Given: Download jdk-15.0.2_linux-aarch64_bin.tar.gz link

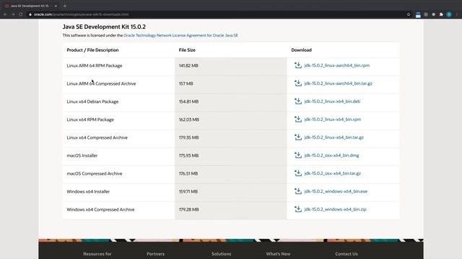Looking at the screenshot, I should [x=339, y=83].
